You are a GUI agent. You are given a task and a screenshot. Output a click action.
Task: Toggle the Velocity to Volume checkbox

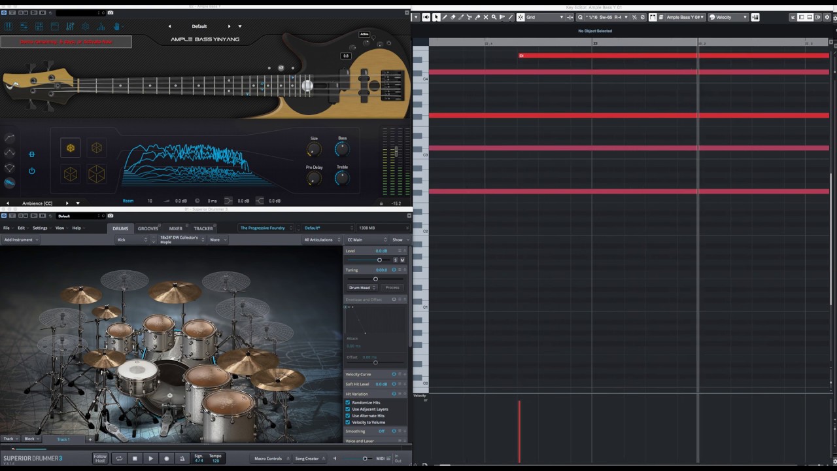click(x=348, y=422)
